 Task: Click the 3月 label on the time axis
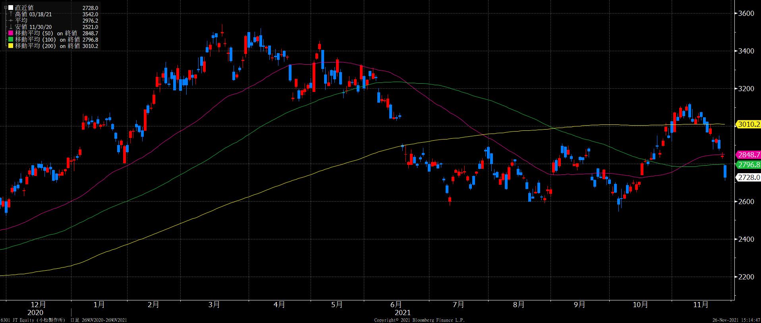[x=214, y=305]
